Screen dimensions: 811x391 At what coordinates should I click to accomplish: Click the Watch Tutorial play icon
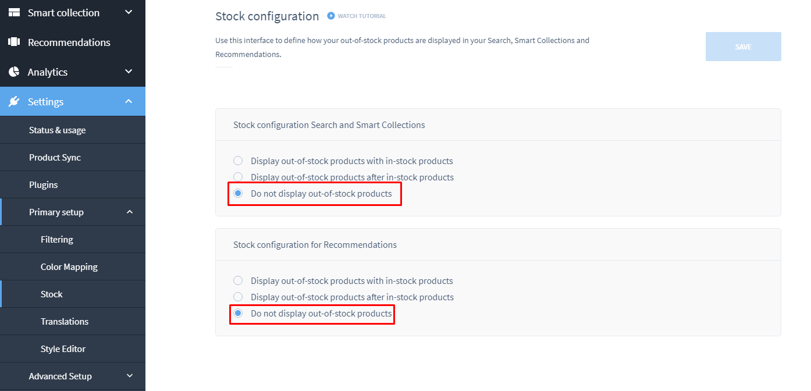point(331,16)
